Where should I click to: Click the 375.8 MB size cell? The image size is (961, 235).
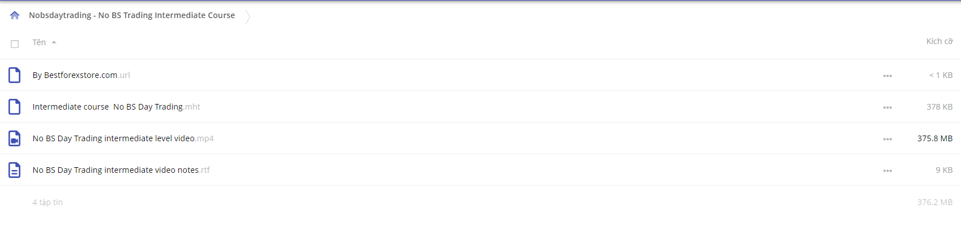click(x=935, y=138)
